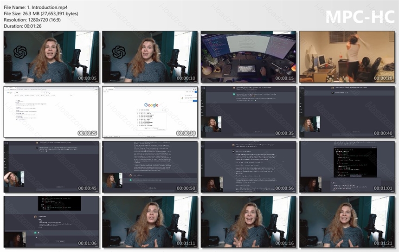This screenshot has height=252, width=399.
Task: Click webcam overlay in the 00:00:45 frame
Action: (14, 179)
